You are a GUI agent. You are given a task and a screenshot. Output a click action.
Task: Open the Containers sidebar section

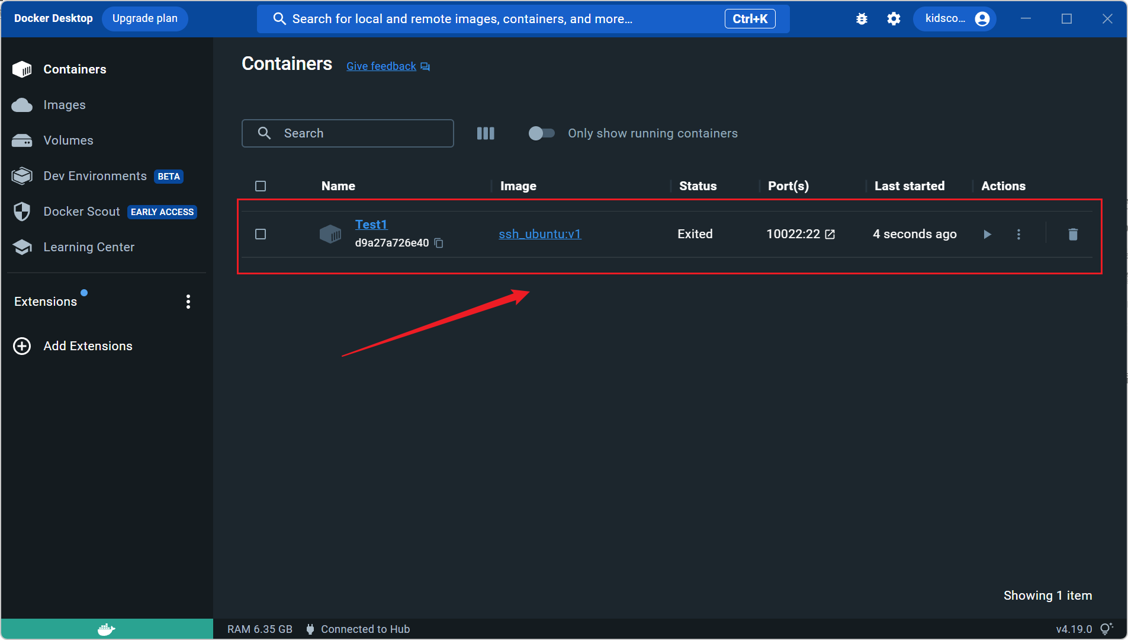pyautogui.click(x=107, y=69)
